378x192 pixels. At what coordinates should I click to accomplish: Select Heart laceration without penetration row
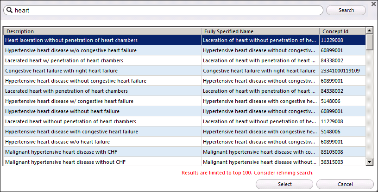point(185,40)
